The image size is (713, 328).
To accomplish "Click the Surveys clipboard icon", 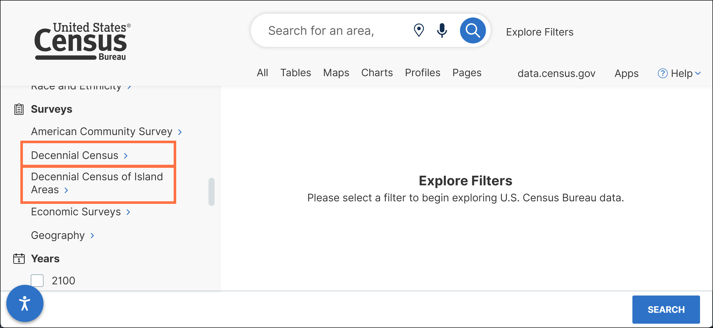I will [19, 109].
